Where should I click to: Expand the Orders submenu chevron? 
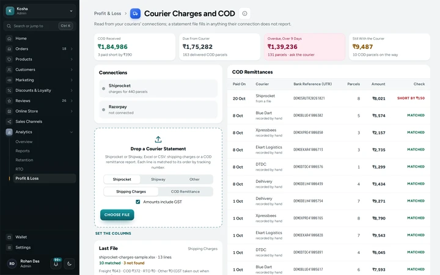coord(71,49)
